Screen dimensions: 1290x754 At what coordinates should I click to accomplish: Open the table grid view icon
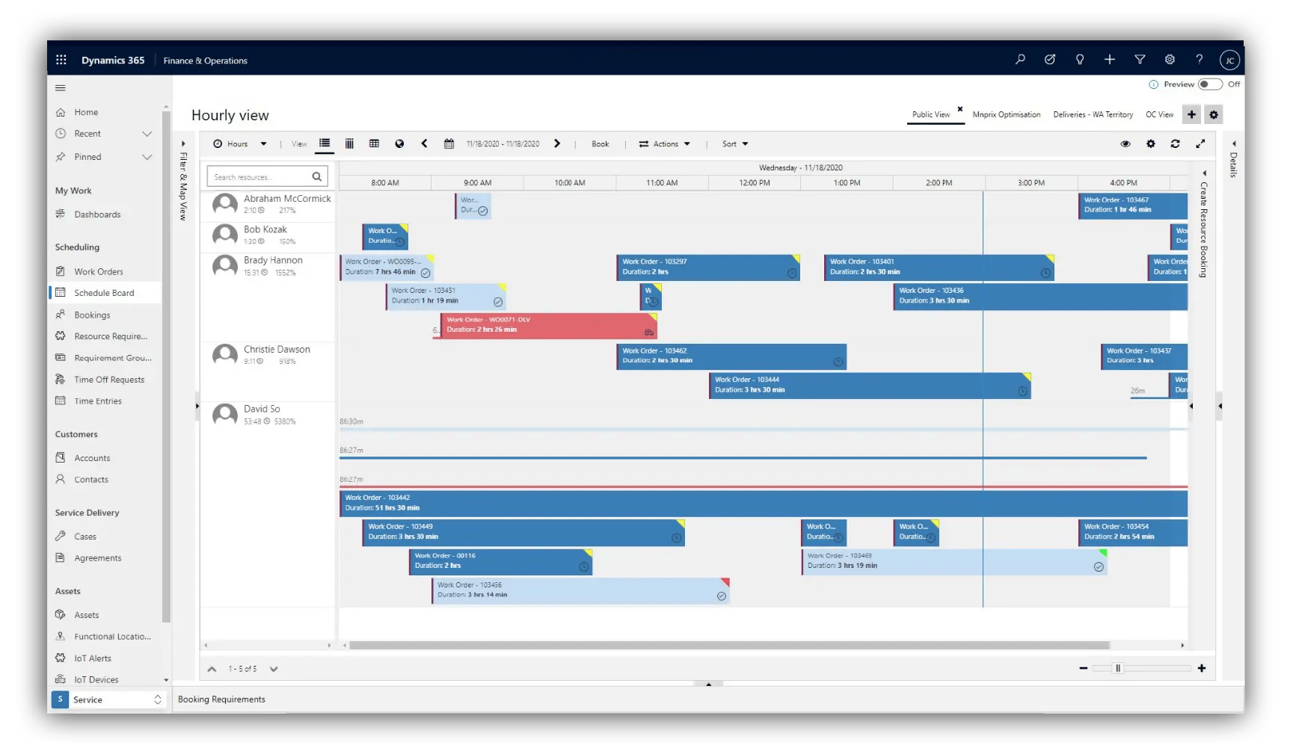pos(374,143)
